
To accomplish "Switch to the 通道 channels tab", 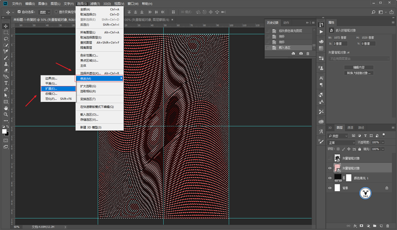I will tap(350, 128).
